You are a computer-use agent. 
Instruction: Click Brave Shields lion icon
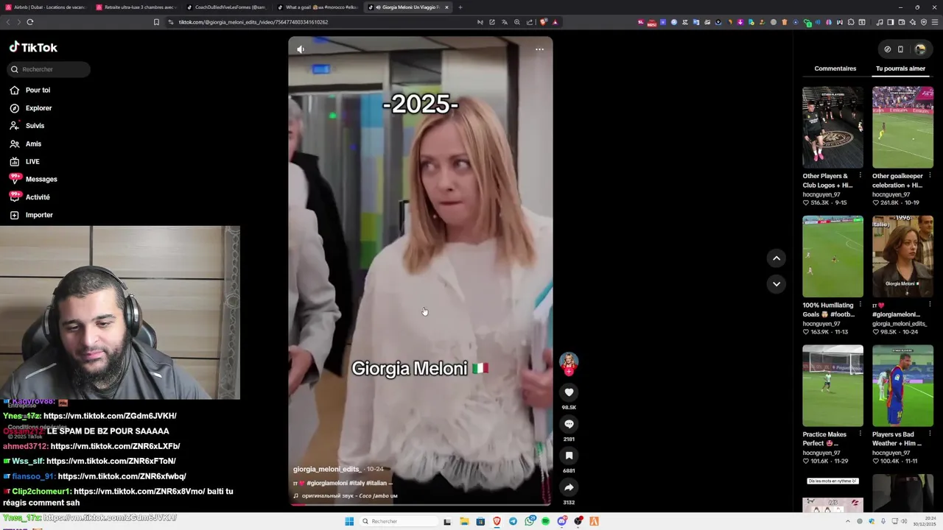tap(544, 22)
